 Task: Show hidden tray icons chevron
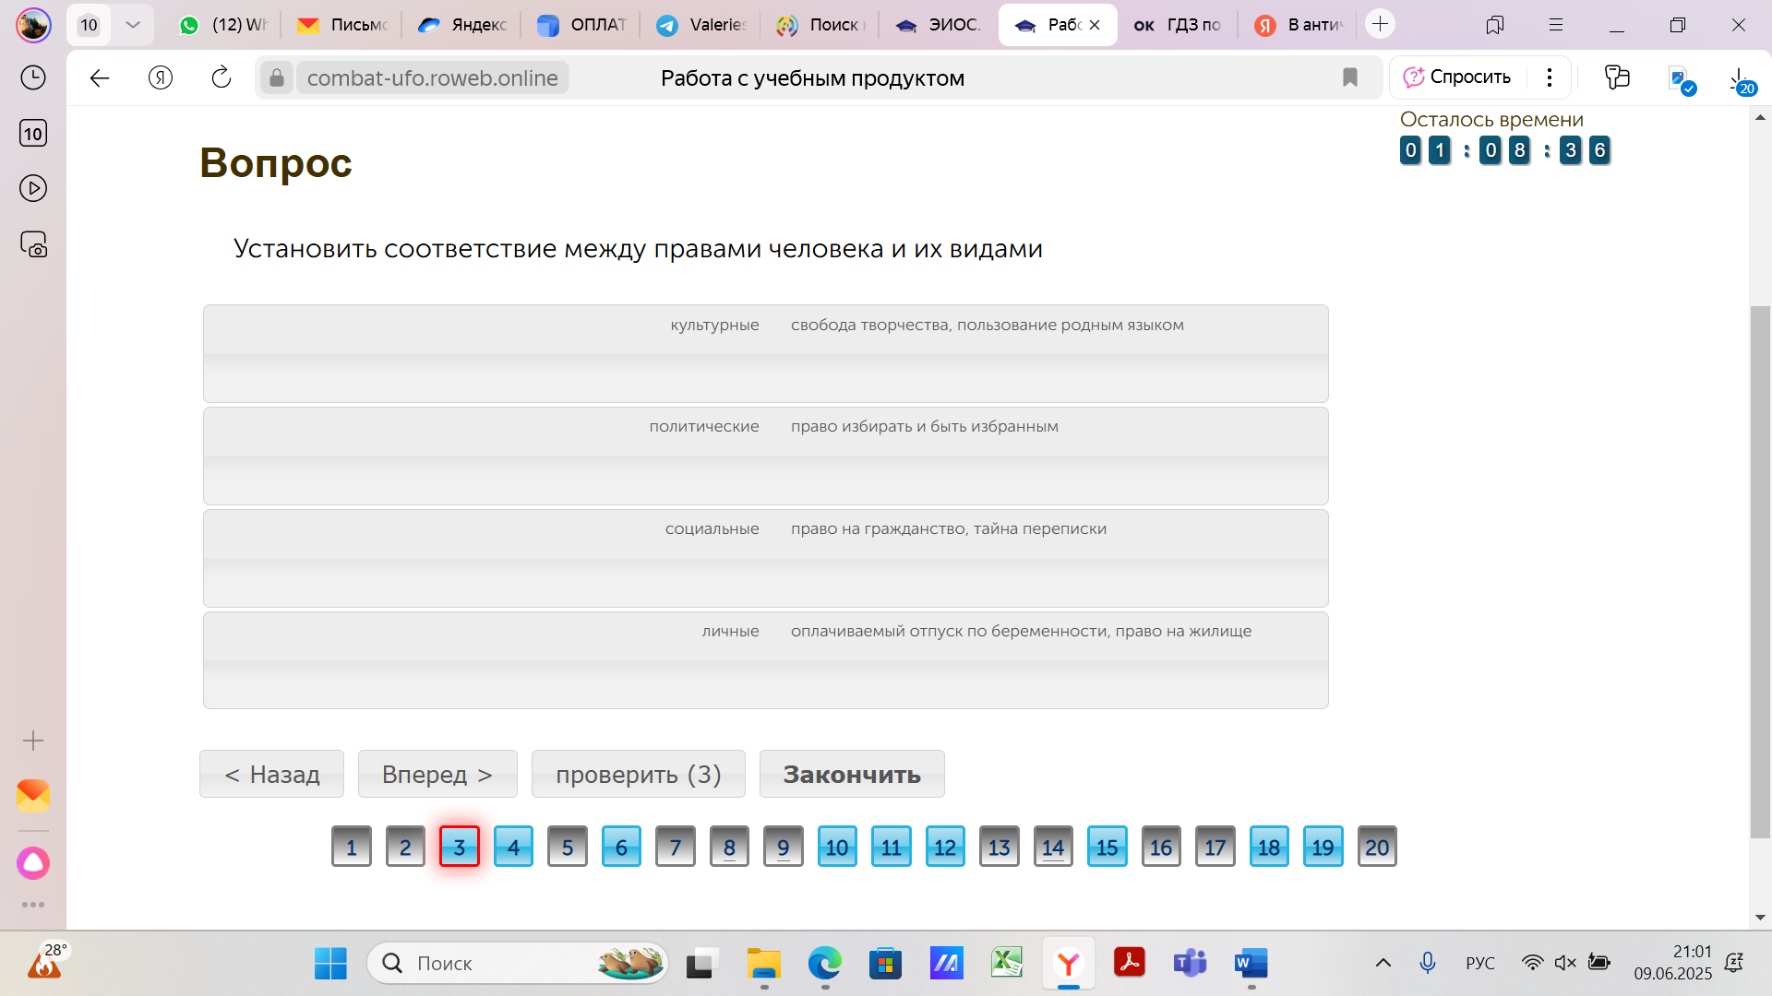(x=1383, y=963)
